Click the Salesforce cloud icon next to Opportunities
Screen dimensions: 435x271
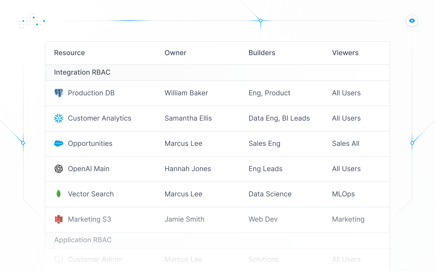59,143
